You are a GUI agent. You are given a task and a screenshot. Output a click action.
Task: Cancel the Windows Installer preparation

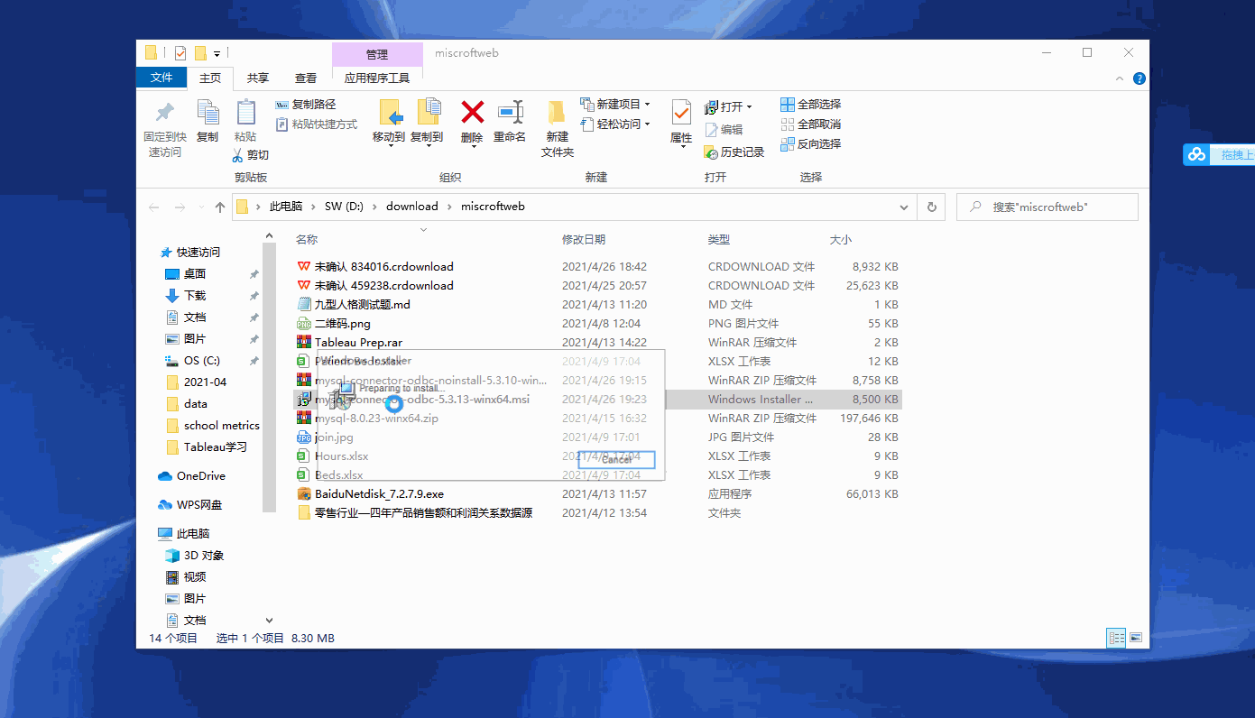[x=617, y=459]
